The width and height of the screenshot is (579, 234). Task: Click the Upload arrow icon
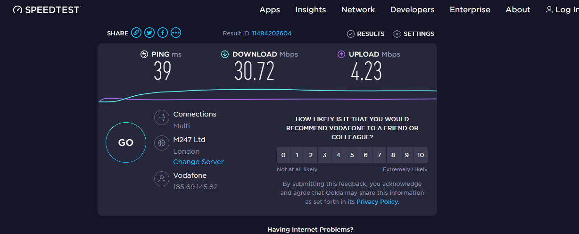click(x=341, y=54)
